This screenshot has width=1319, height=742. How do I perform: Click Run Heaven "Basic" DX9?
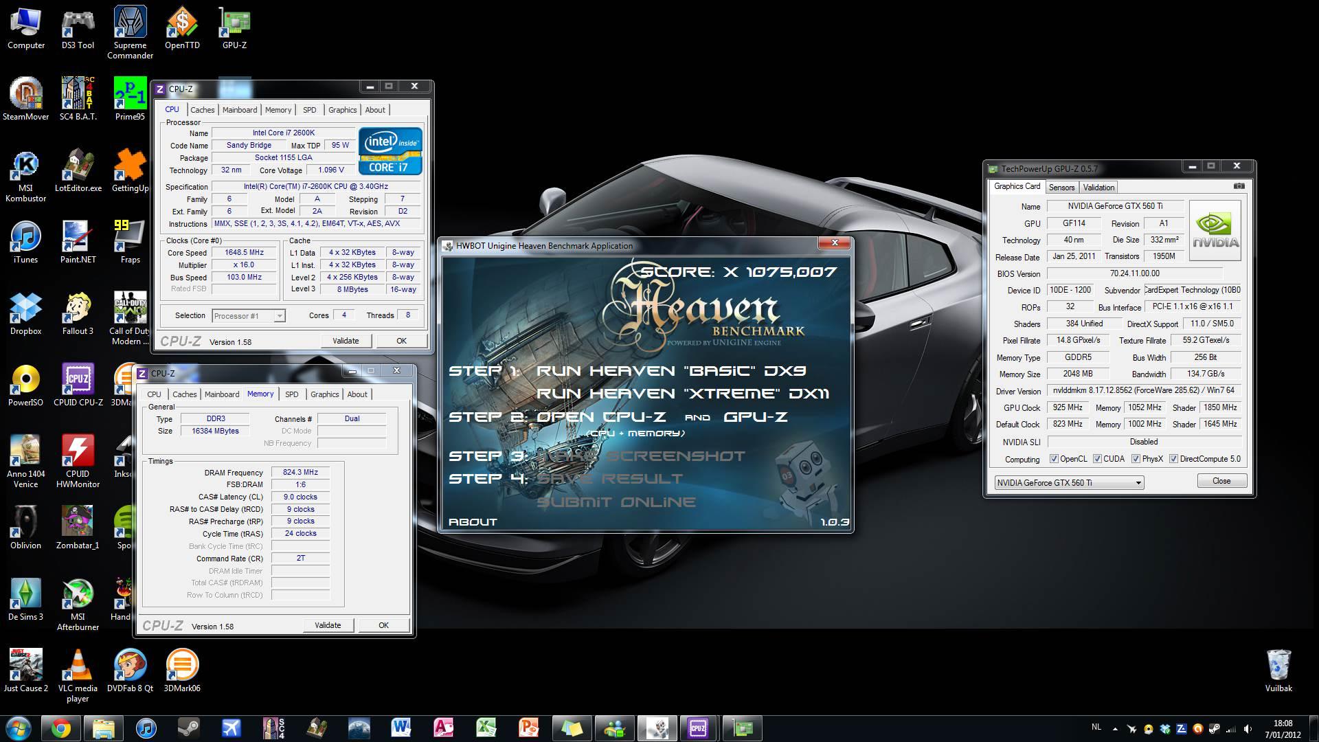[671, 371]
